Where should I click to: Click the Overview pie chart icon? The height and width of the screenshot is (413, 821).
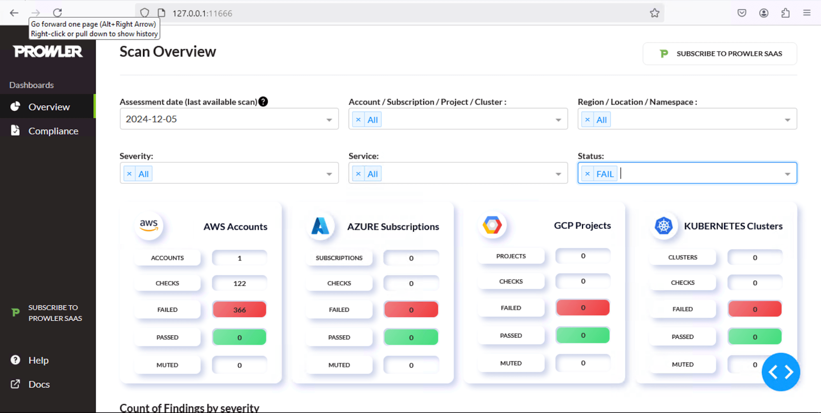pos(15,107)
